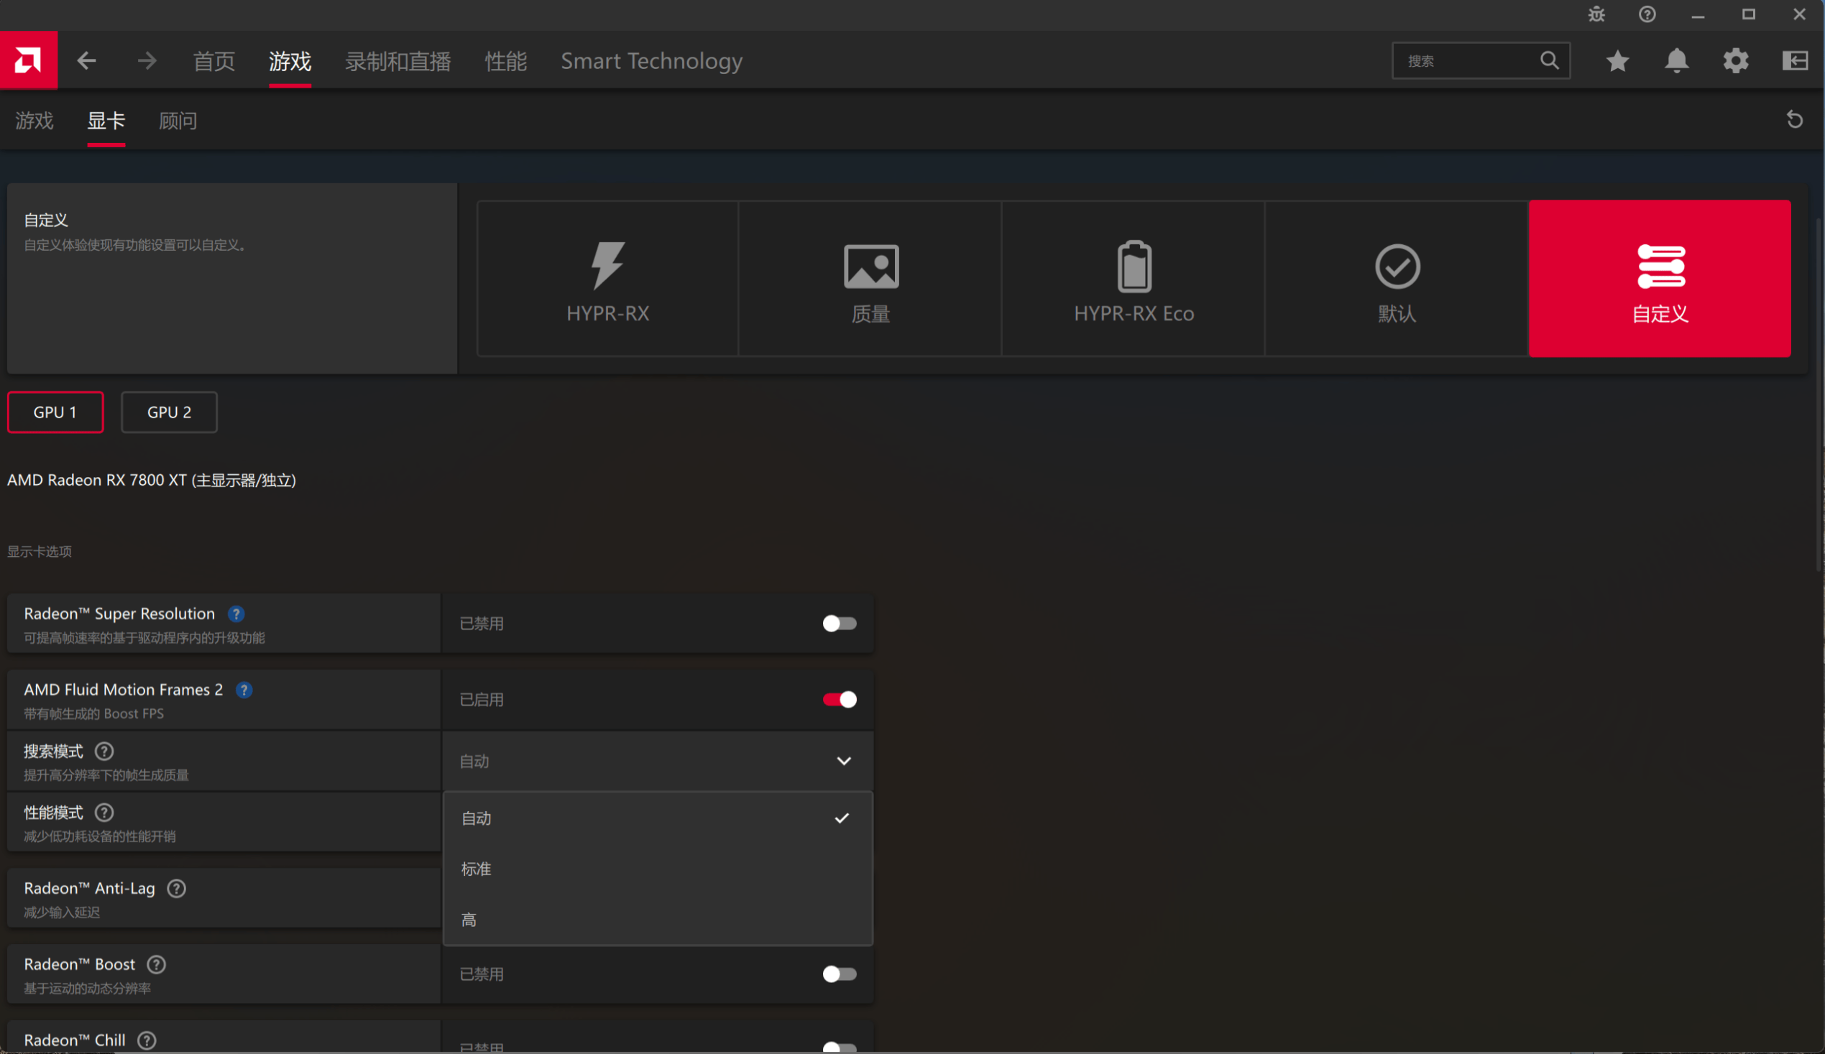
Task: Select the HYPR-RX Eco profile
Action: pos(1134,279)
